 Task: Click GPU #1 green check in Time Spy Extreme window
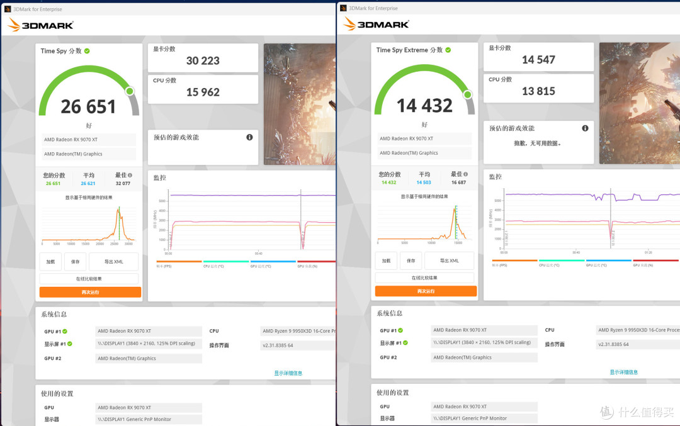[400, 330]
